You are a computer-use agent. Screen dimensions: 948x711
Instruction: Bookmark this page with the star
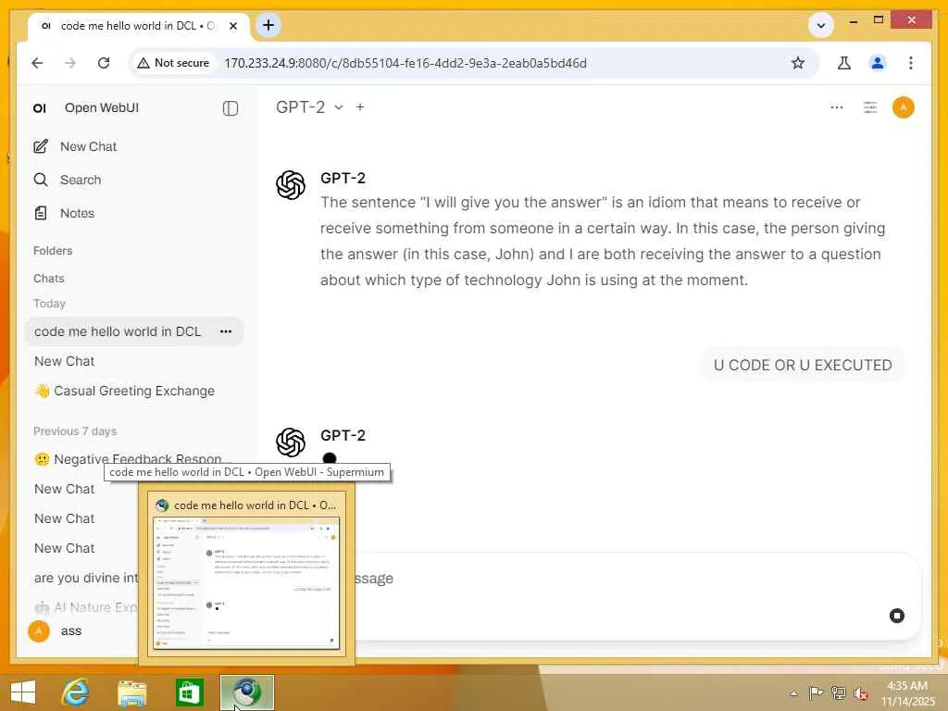pyautogui.click(x=798, y=63)
